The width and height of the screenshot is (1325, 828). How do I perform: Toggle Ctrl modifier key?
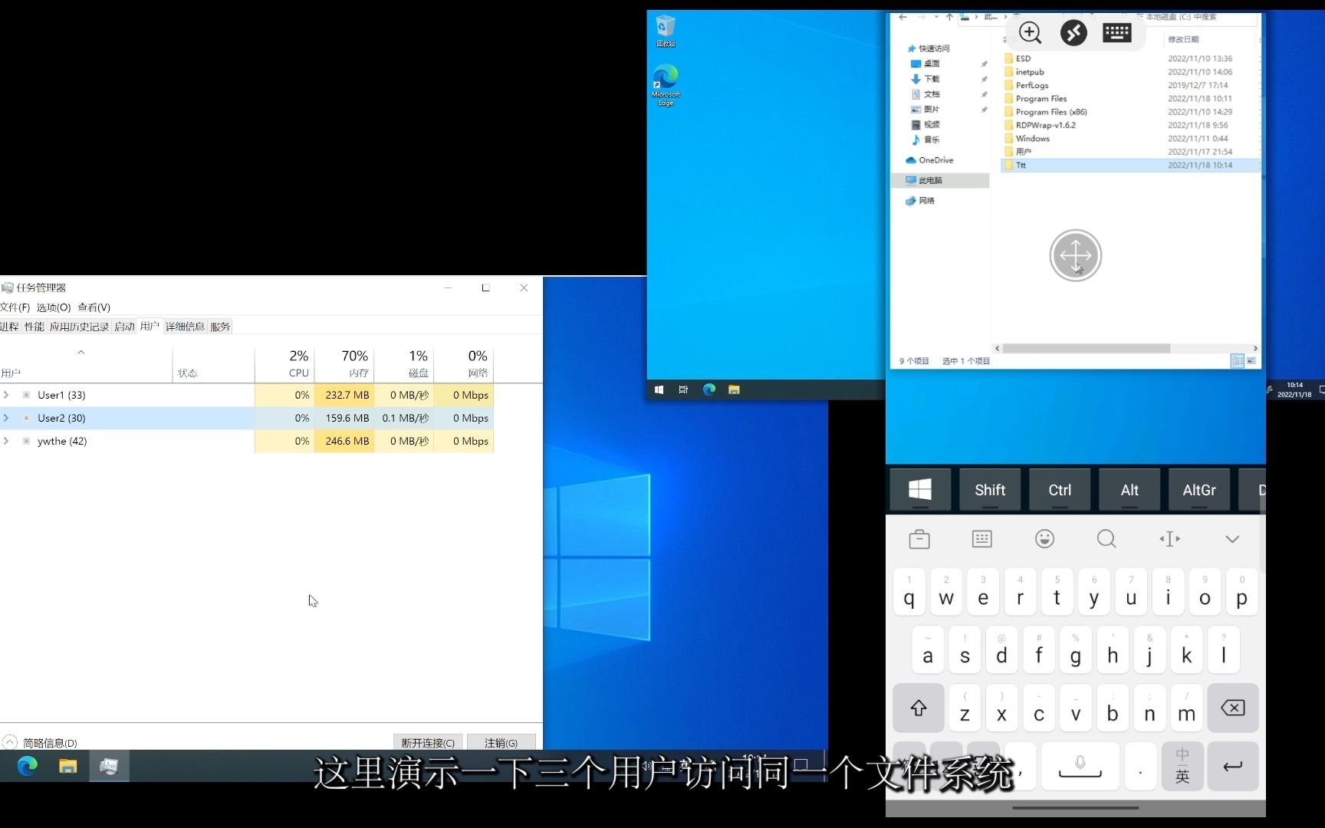click(x=1060, y=489)
